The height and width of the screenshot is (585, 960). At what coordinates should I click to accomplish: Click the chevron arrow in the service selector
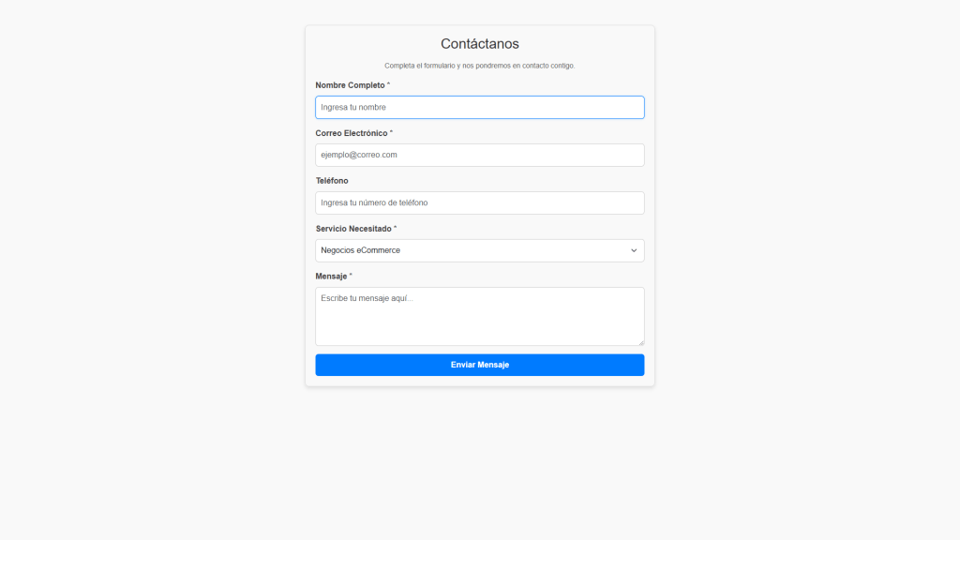[x=634, y=250]
